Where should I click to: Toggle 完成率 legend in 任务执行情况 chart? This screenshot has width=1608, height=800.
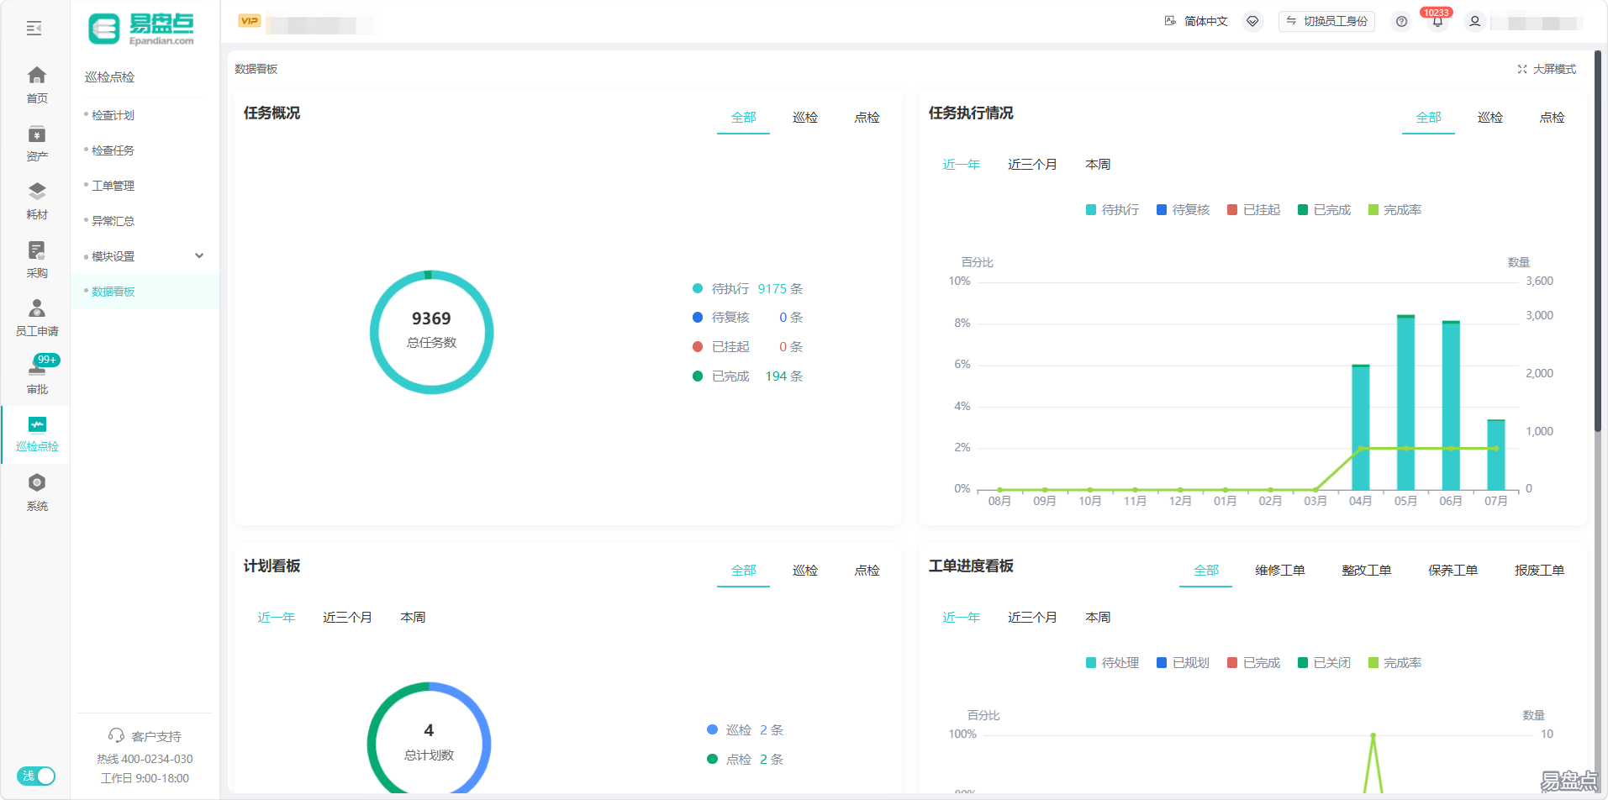[x=1394, y=210]
